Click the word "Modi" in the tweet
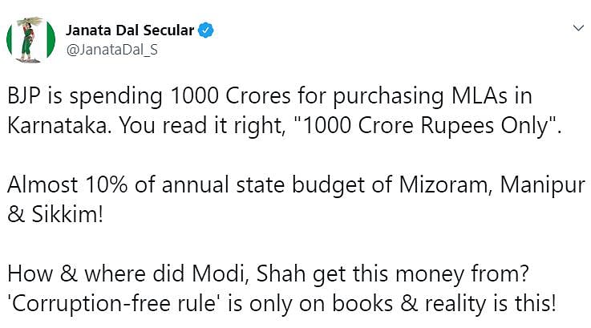The width and height of the screenshot is (591, 328). point(226,273)
